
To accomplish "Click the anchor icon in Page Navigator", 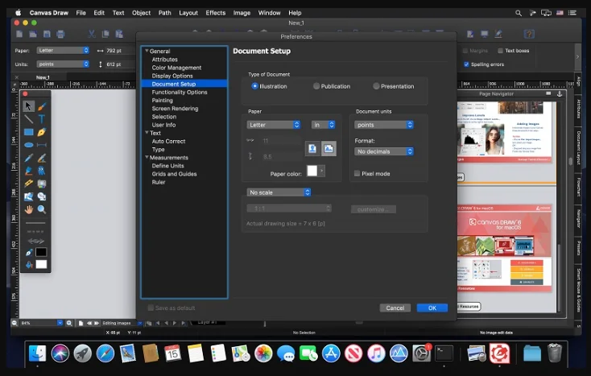I will pyautogui.click(x=560, y=93).
